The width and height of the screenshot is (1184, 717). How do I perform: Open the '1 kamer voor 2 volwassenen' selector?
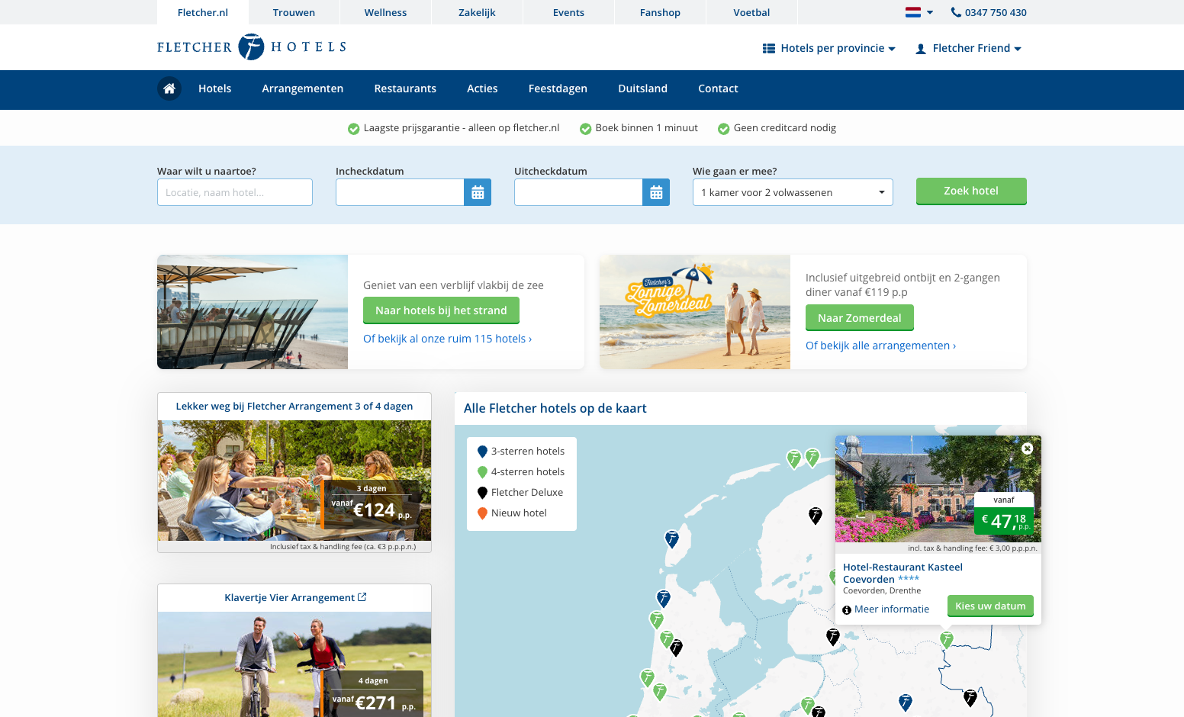tap(793, 192)
